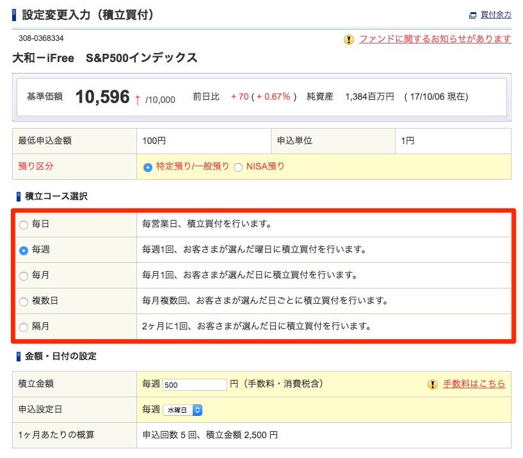Click the 純資産 value 1,384百万円
Screen dimensions: 523x458
(x=369, y=97)
